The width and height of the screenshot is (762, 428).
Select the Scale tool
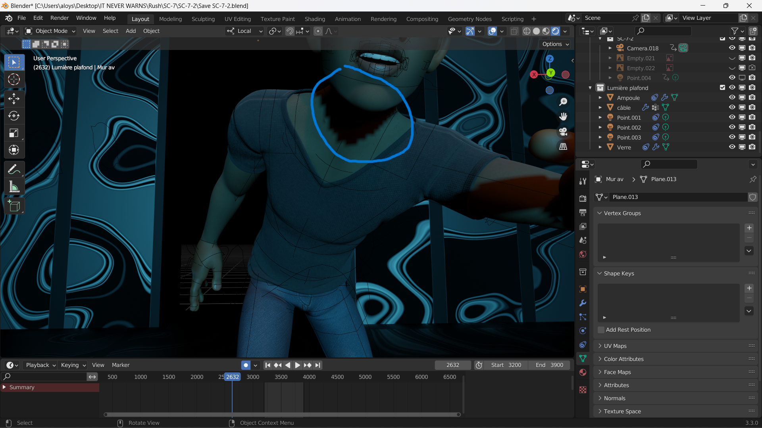pyautogui.click(x=14, y=133)
